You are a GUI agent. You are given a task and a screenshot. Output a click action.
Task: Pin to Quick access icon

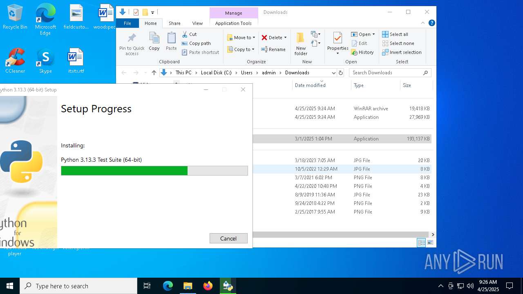click(132, 44)
